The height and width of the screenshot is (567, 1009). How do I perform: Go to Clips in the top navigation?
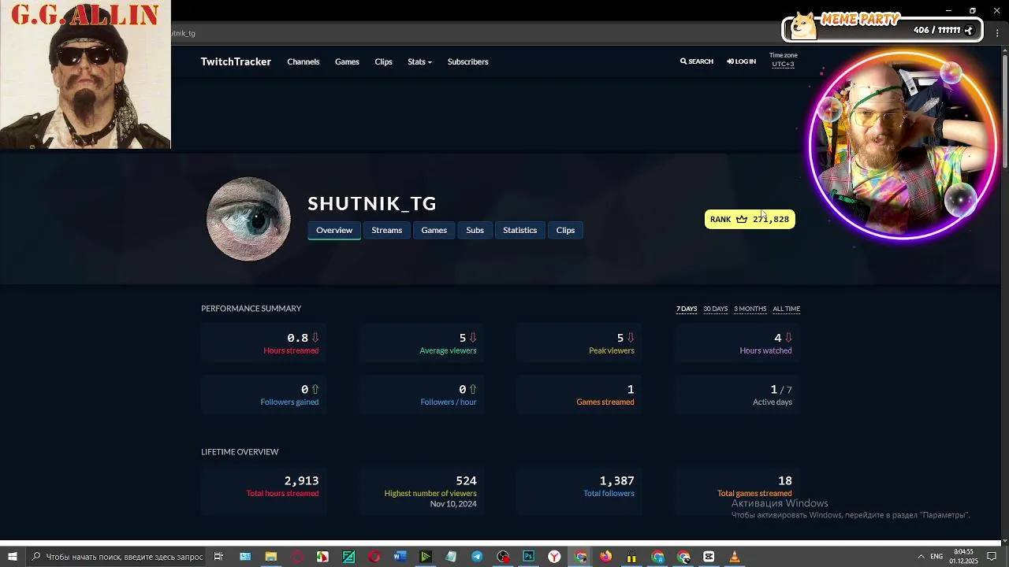(383, 61)
